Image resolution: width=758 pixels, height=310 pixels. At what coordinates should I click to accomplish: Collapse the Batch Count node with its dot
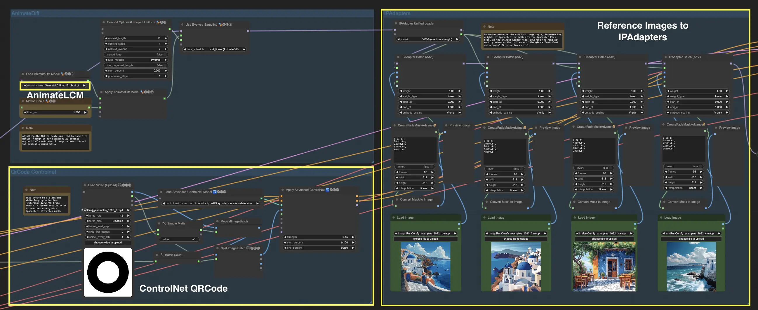(x=157, y=255)
